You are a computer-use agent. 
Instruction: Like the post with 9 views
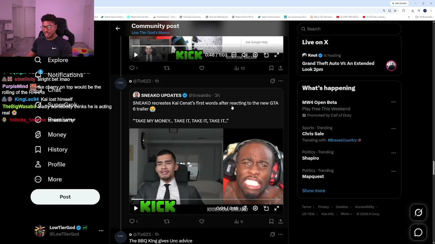pyautogui.click(x=202, y=221)
